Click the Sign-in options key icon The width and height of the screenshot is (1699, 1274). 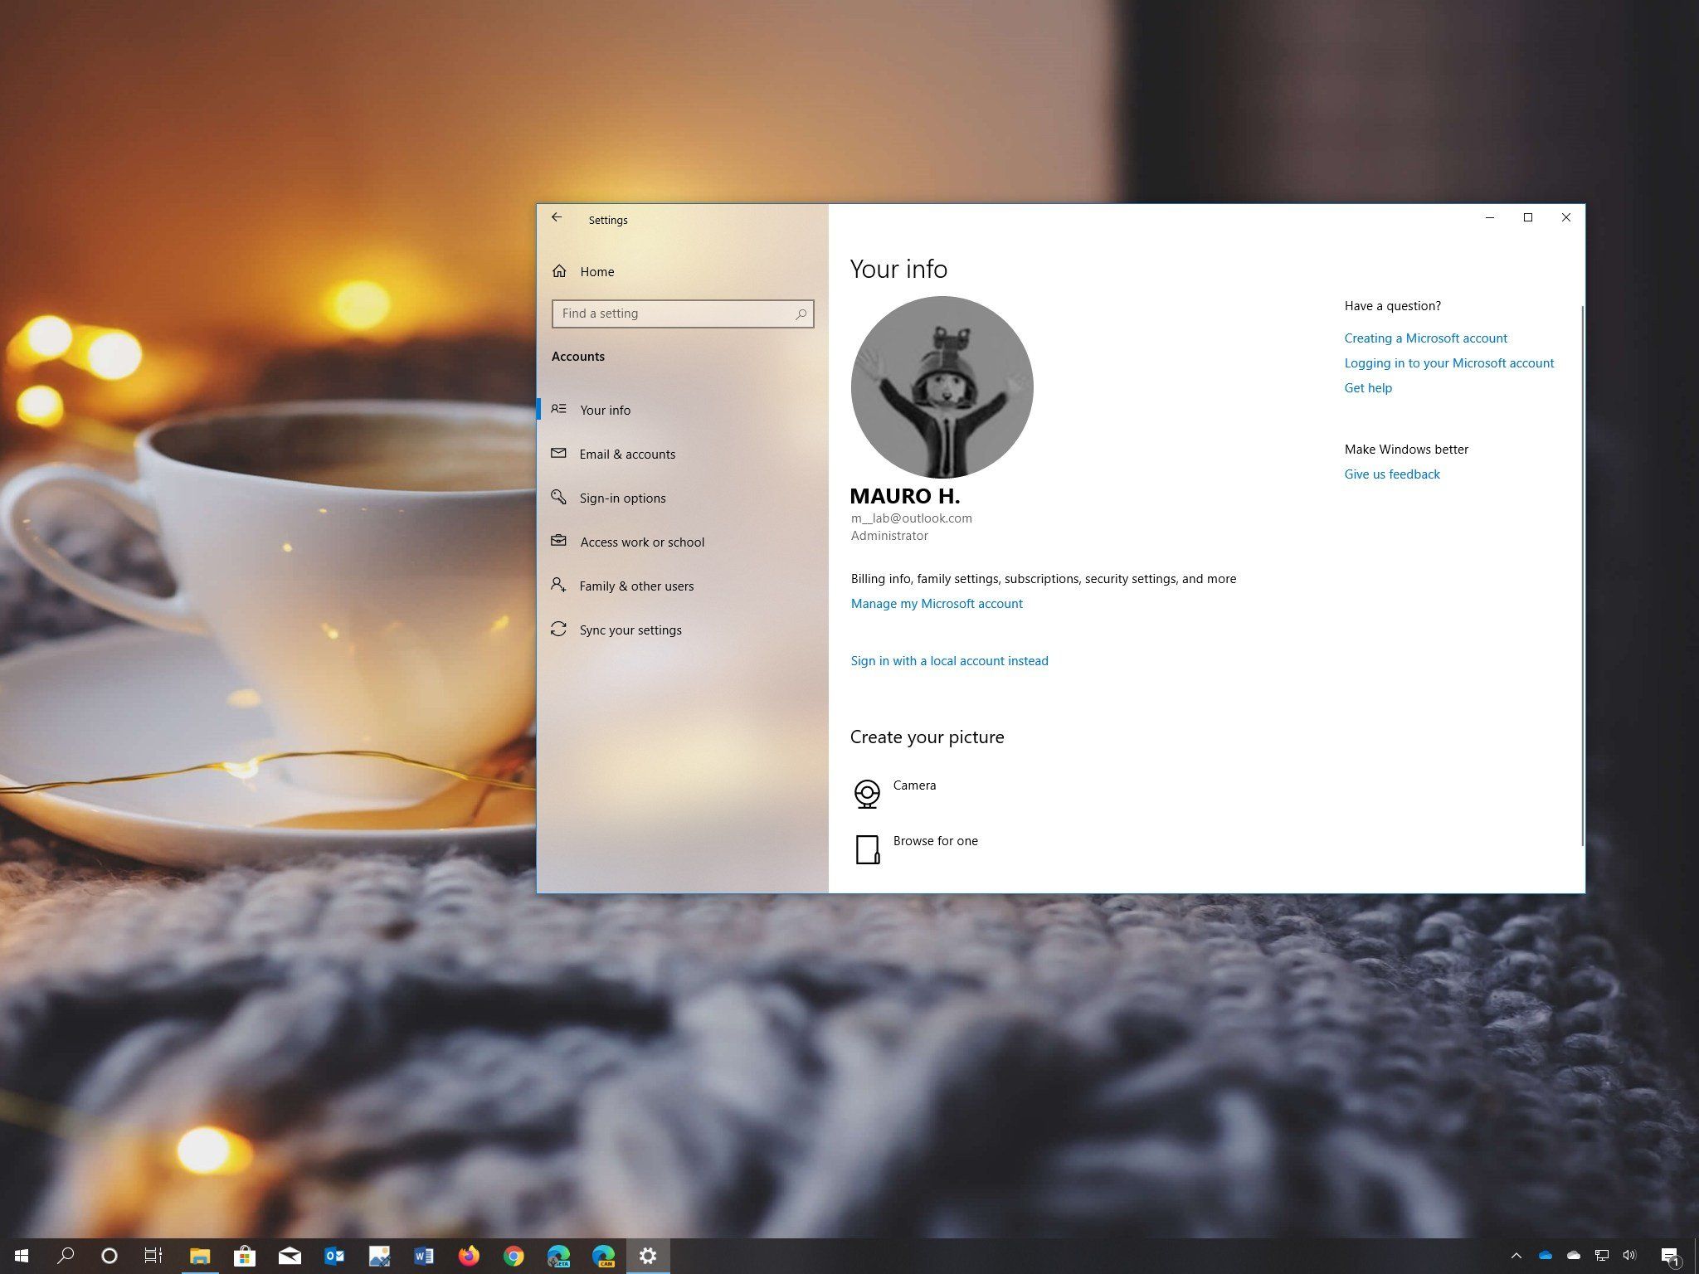[559, 498]
